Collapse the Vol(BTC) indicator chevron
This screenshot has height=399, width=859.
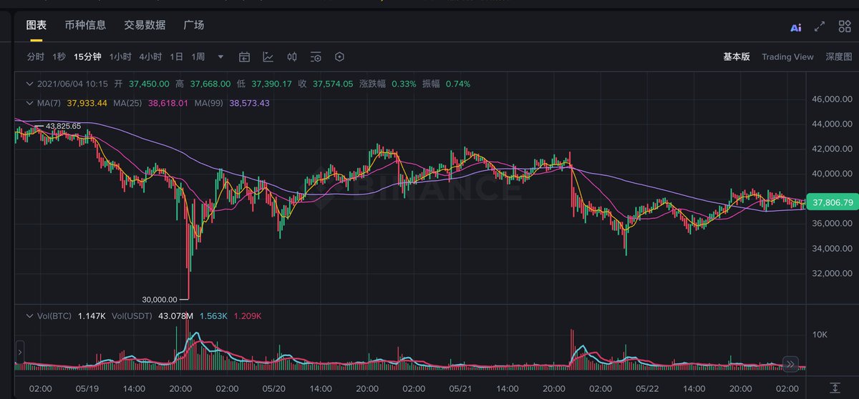pos(29,315)
